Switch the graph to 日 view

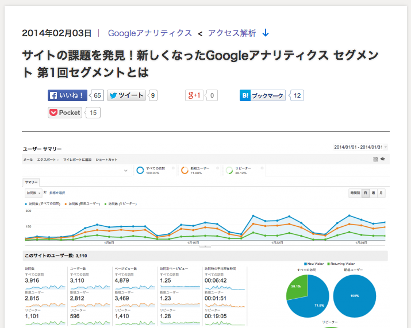click(366, 193)
